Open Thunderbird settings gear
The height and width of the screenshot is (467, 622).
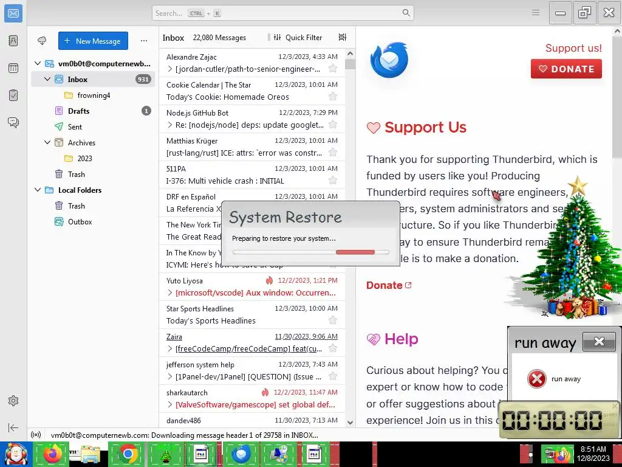coord(13,401)
